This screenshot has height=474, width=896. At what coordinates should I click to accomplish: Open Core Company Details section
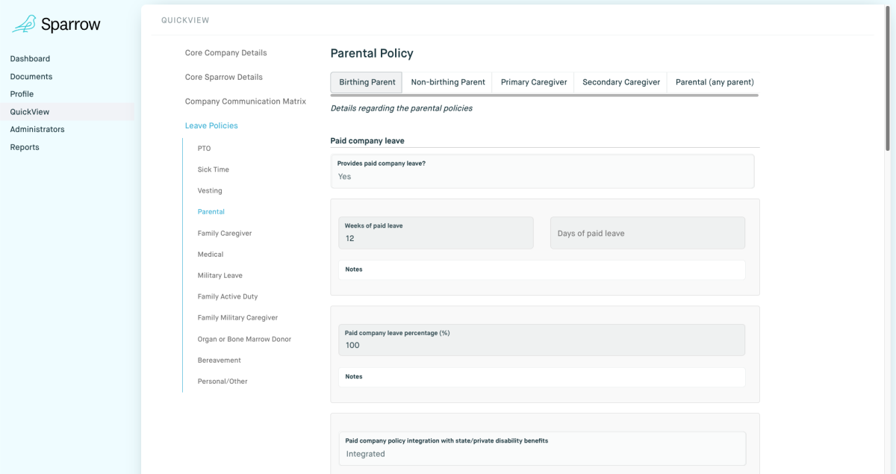[x=225, y=54]
